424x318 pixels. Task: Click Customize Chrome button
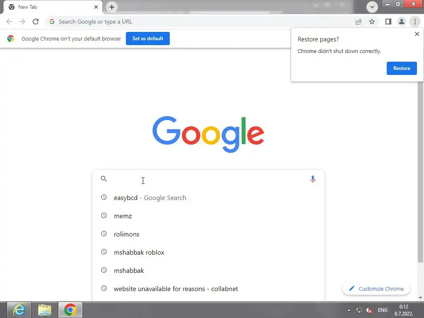coord(376,289)
